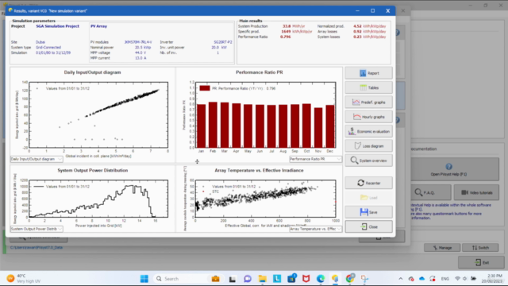Open F.A.Q. in the main window
This screenshot has height=286, width=508.
[431, 192]
